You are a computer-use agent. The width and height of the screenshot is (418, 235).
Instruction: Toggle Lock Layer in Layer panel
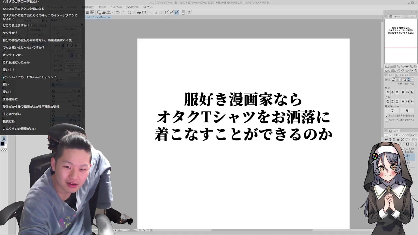tap(398, 139)
